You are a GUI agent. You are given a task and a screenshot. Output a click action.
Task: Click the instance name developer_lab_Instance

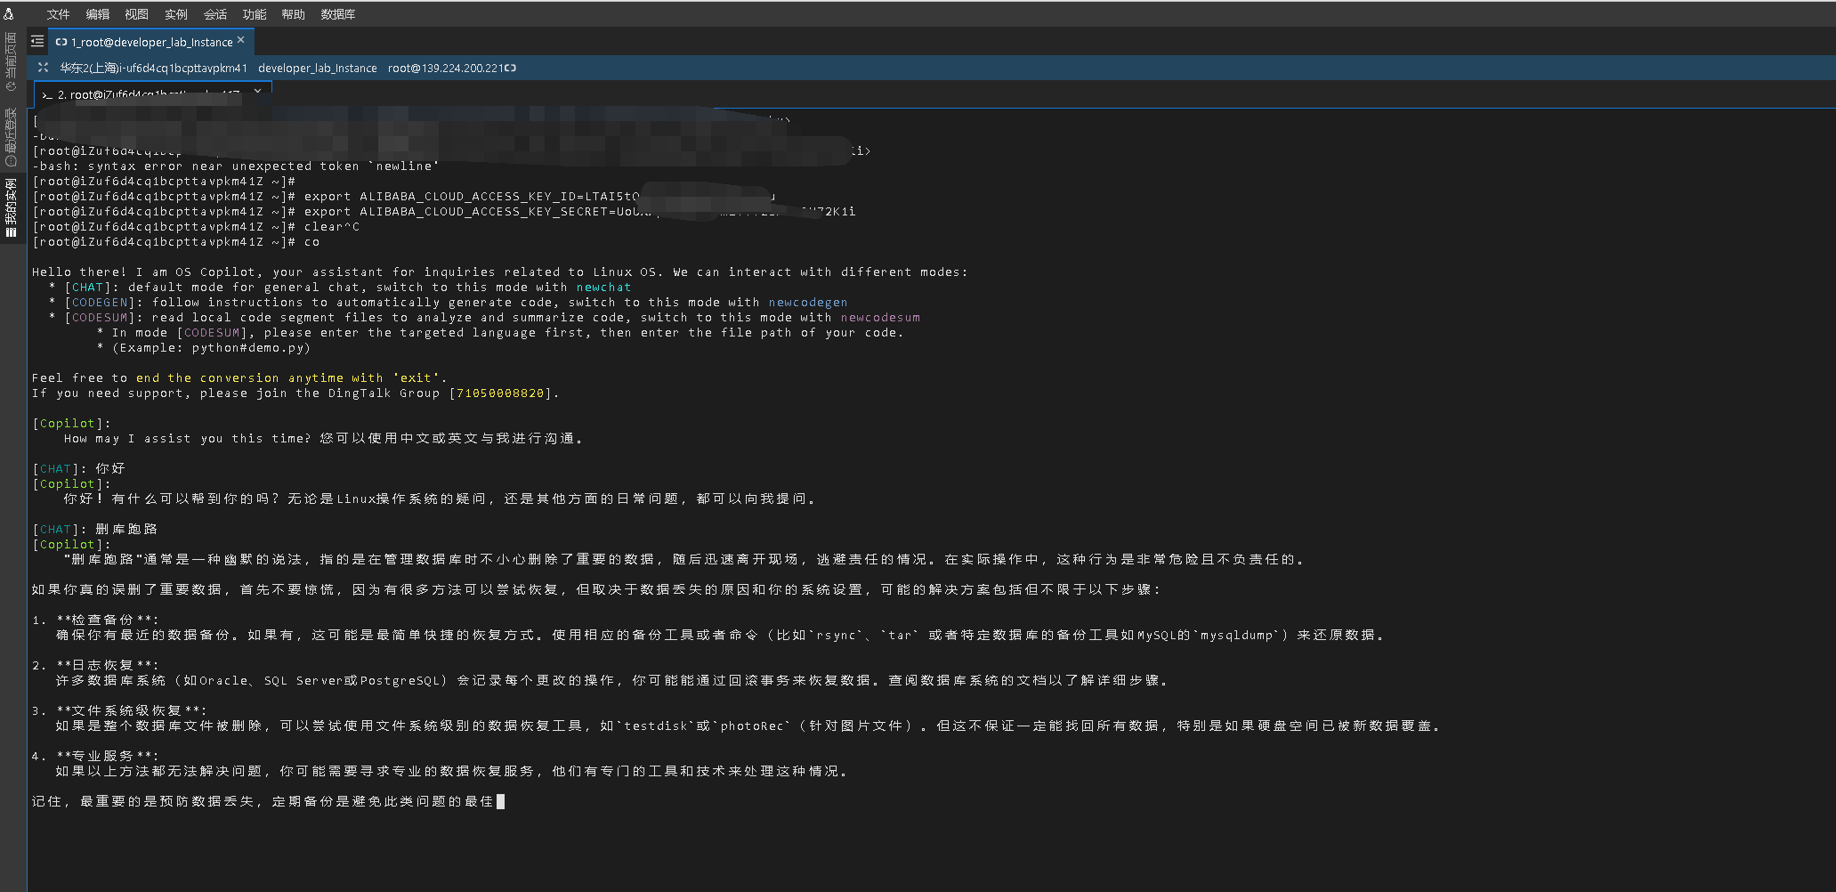point(318,68)
